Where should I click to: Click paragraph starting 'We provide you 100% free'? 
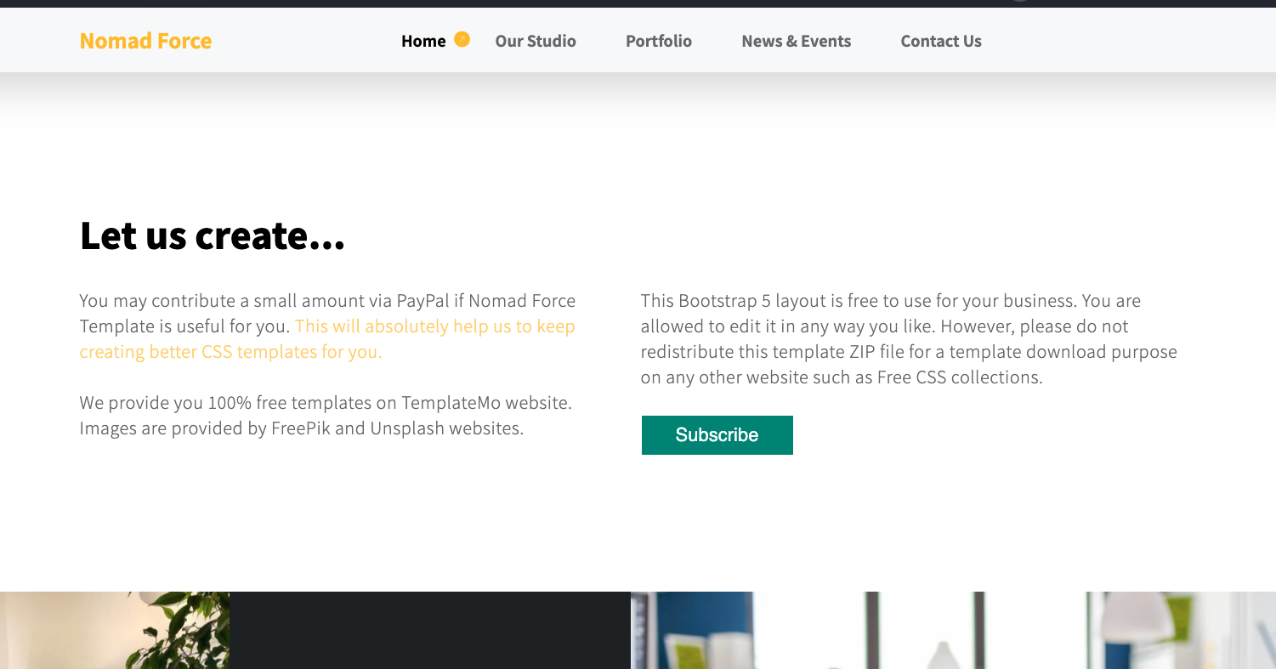coord(326,416)
